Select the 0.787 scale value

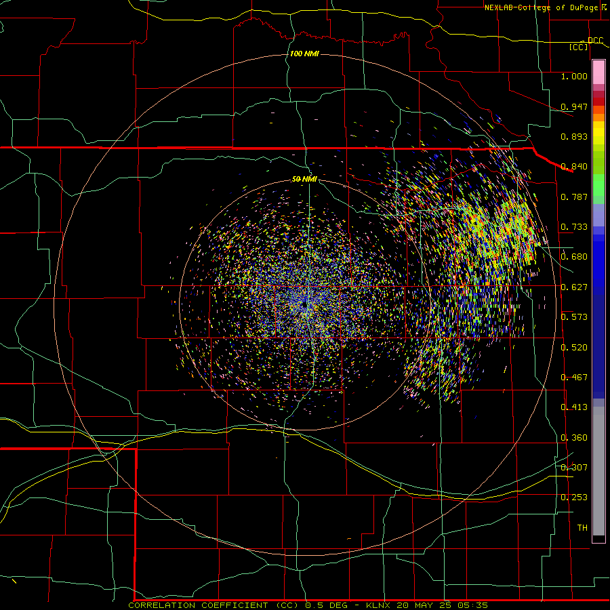pyautogui.click(x=574, y=197)
